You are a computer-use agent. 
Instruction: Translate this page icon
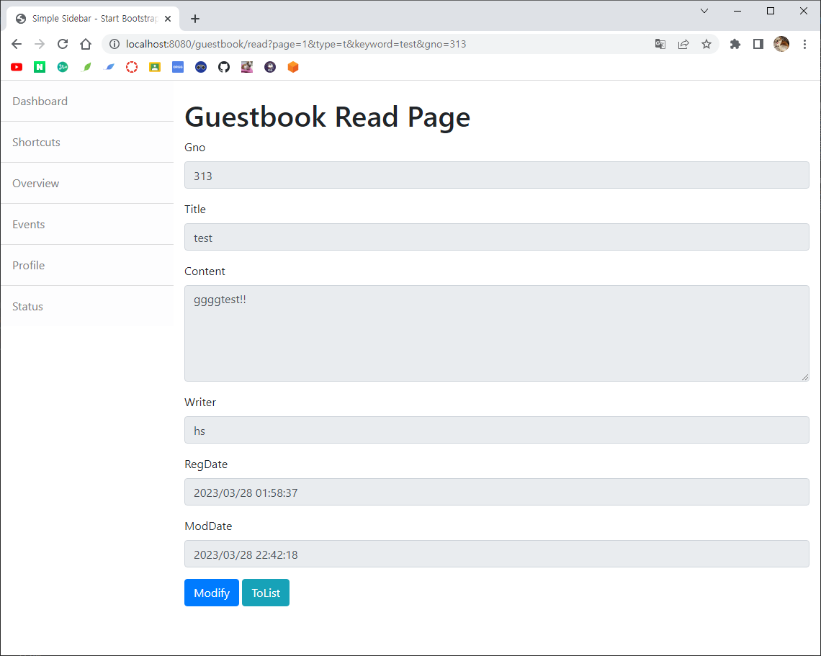point(660,44)
